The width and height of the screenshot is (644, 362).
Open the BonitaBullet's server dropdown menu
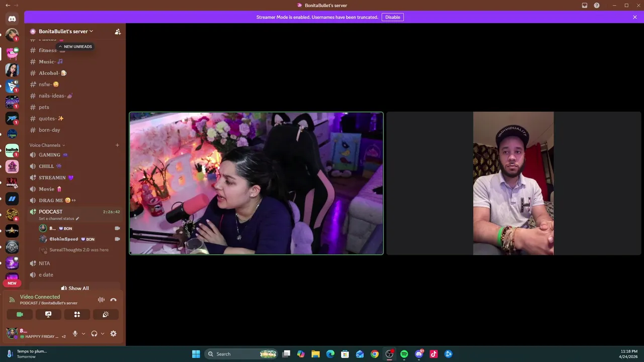[x=66, y=31]
